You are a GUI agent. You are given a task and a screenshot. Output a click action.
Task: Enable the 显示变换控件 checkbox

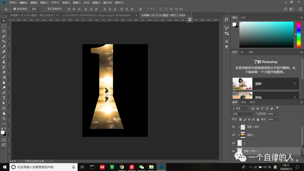[x=45, y=9]
